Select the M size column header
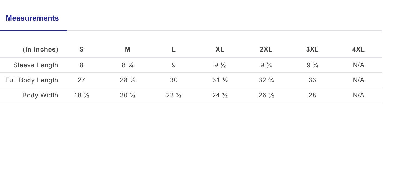Screen dimensions: 396x178 pos(128,49)
